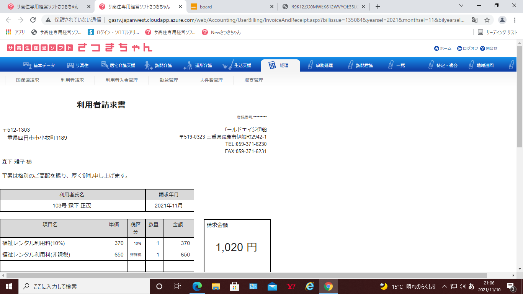Select 利用者入金管理 submenu item
This screenshot has height=294, width=523.
tap(122, 80)
